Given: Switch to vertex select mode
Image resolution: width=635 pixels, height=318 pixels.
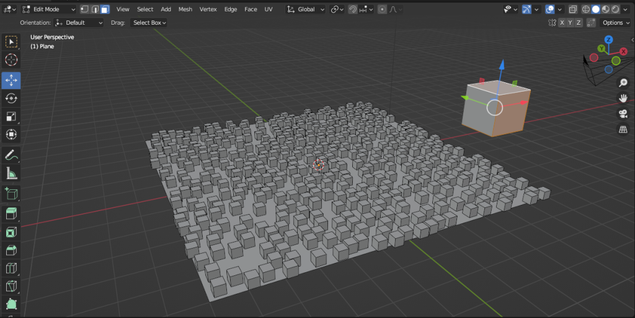Looking at the screenshot, I should click(84, 9).
